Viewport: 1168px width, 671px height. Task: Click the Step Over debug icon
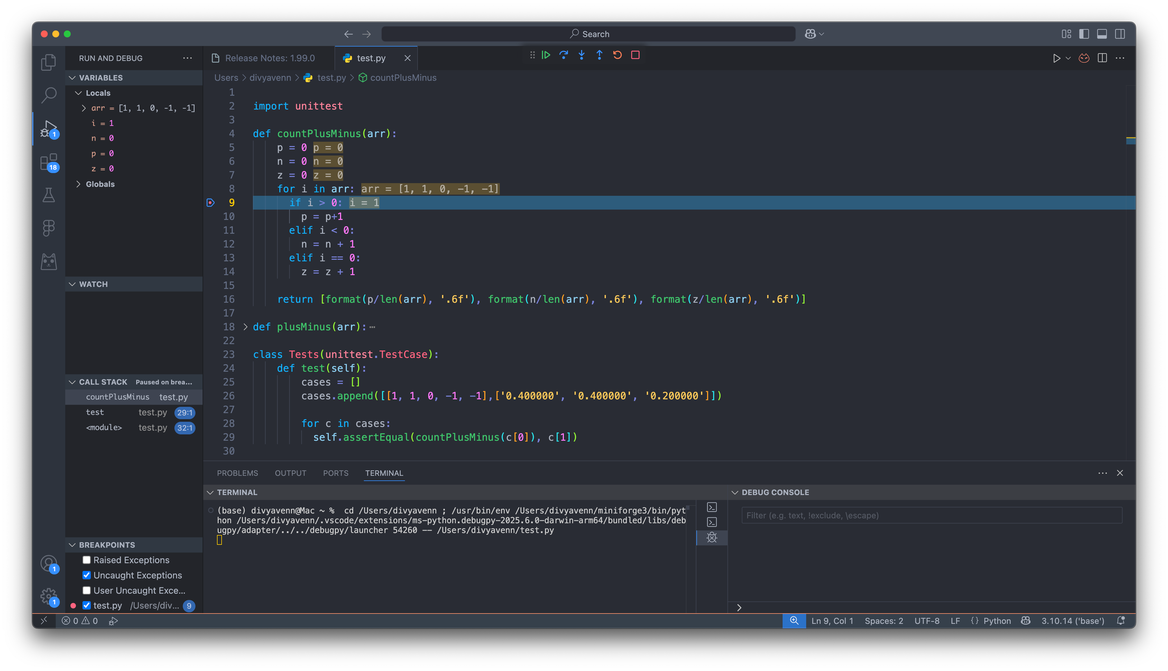pyautogui.click(x=564, y=55)
